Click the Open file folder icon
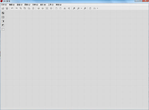 (x=3, y=8)
